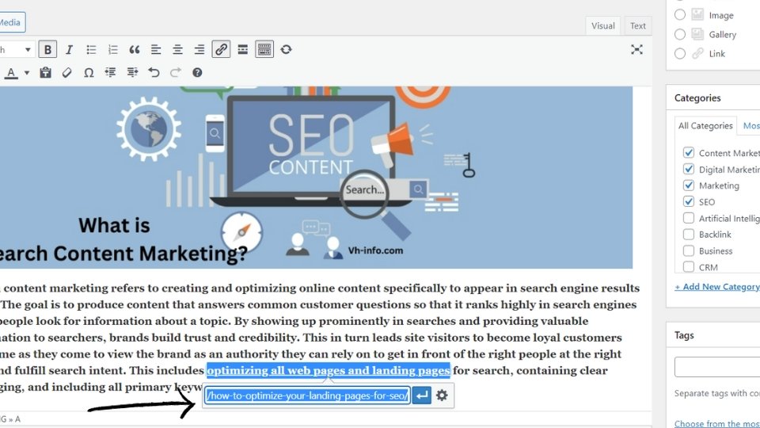This screenshot has width=760, height=428.
Task: Click Choose from the most used tags
Action: point(717,423)
